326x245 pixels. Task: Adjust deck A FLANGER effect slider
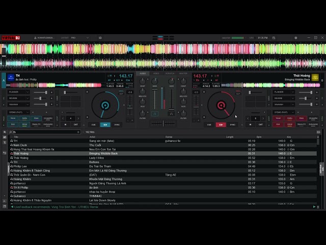41,92
